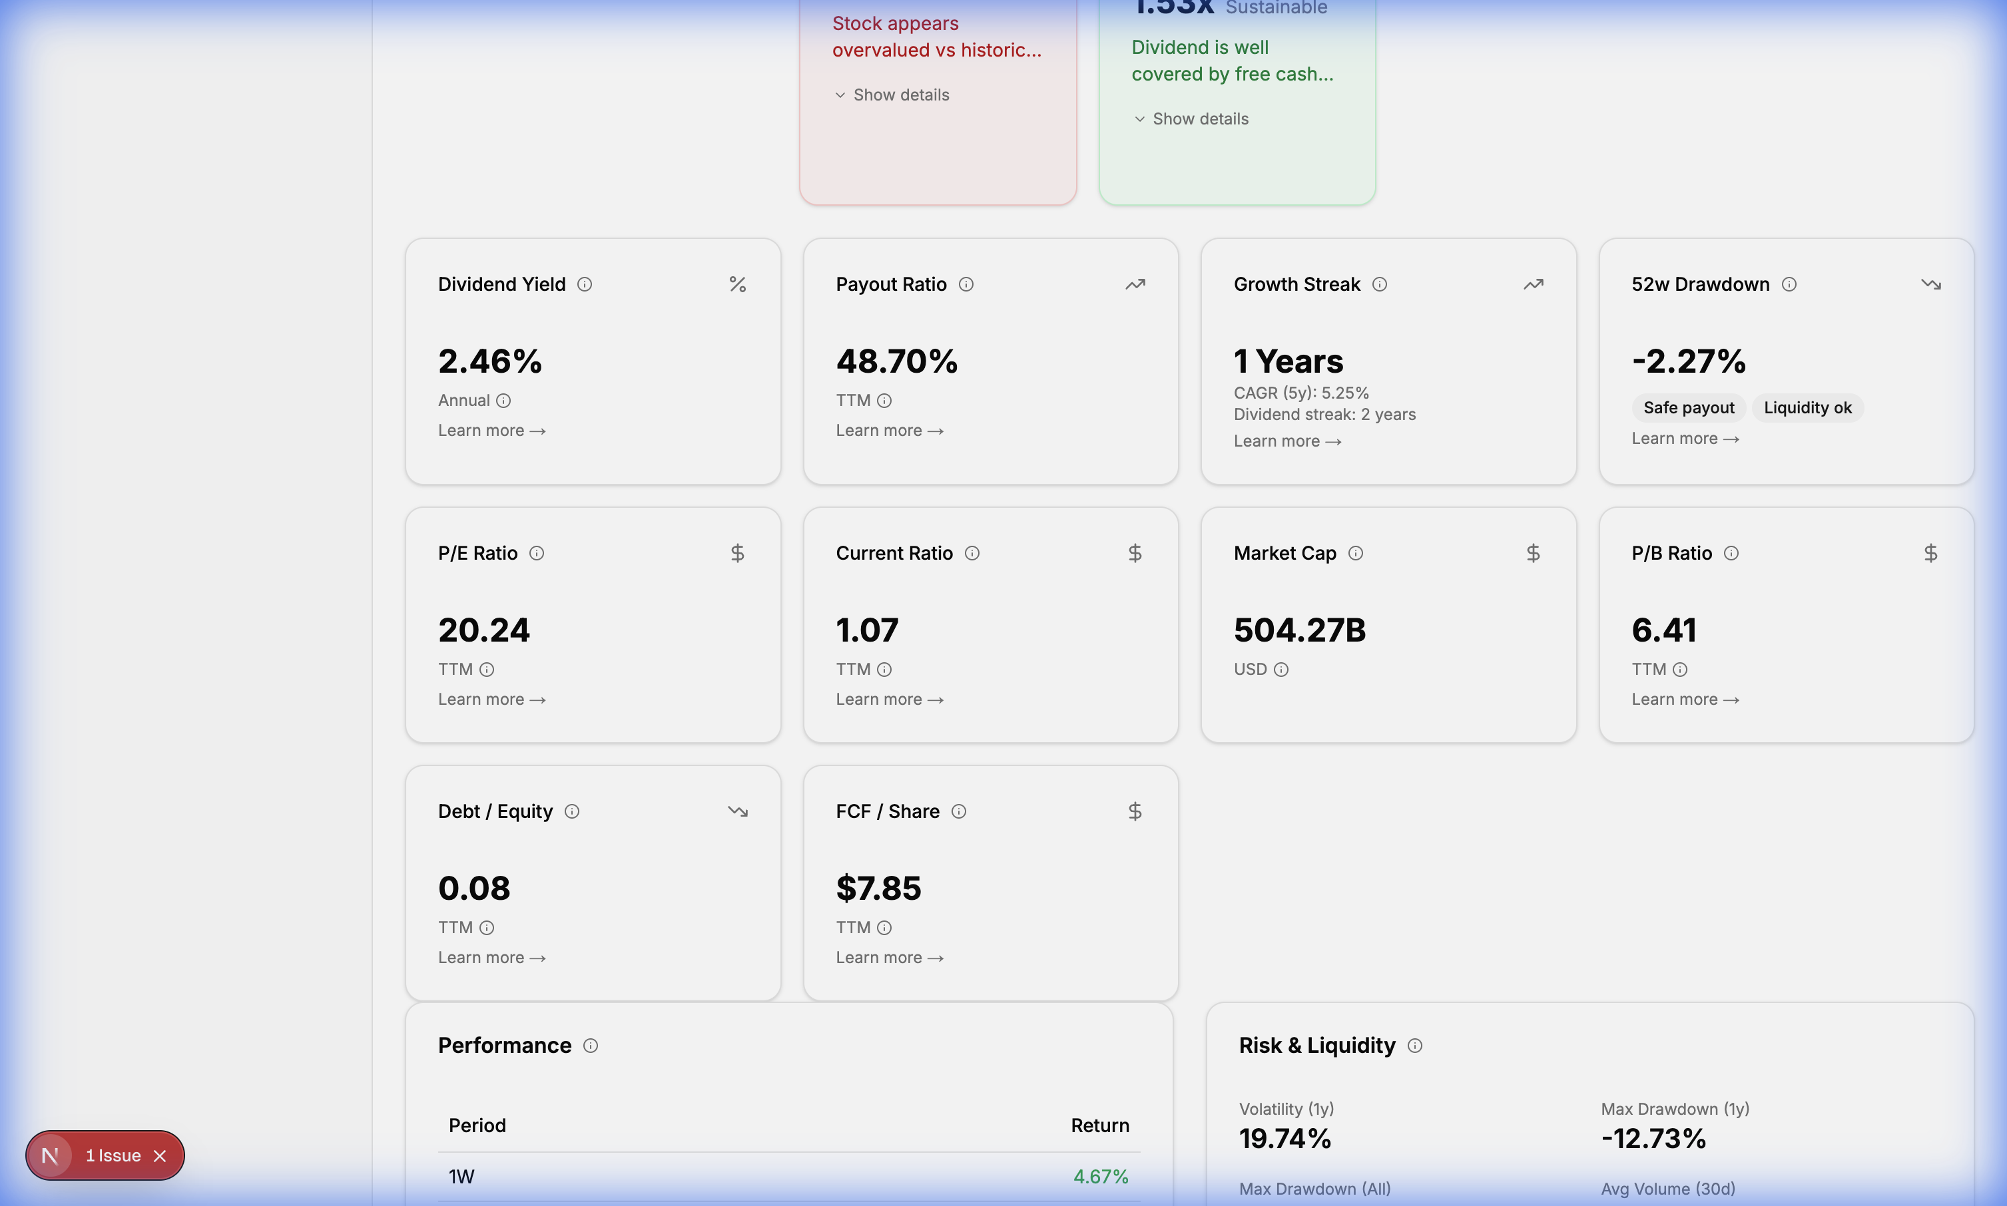
Task: Click the Debt / Equity info icon
Action: tap(571, 812)
